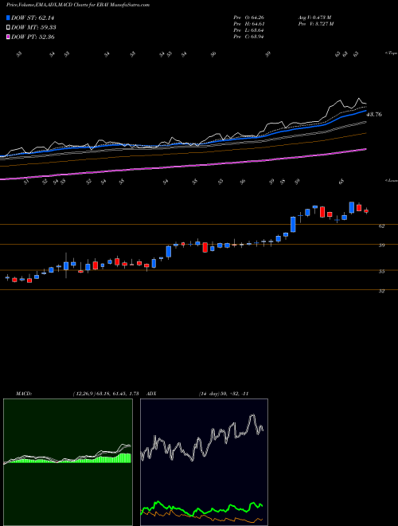
Task: Click the 43.76 label beside the EMA lines
Action: [x=374, y=115]
